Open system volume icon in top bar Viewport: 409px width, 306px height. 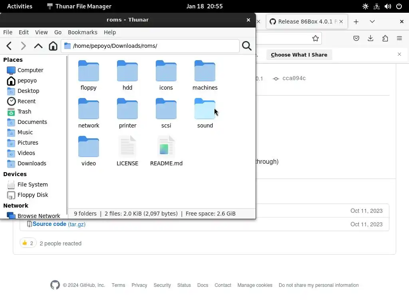click(x=388, y=6)
